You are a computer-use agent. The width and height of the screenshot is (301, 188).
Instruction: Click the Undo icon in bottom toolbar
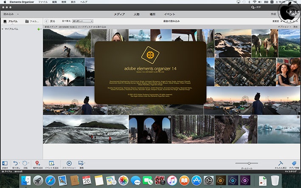pos(15,163)
